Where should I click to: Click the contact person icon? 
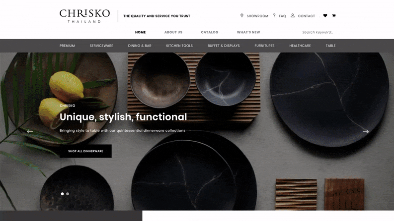(293, 15)
